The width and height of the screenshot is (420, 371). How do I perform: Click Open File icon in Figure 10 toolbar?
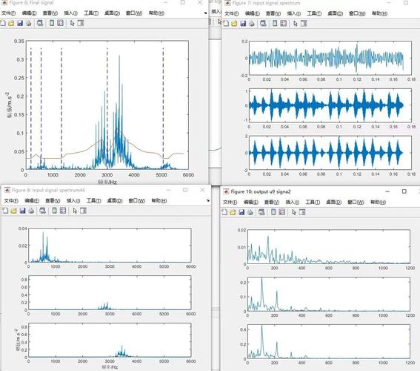click(233, 212)
